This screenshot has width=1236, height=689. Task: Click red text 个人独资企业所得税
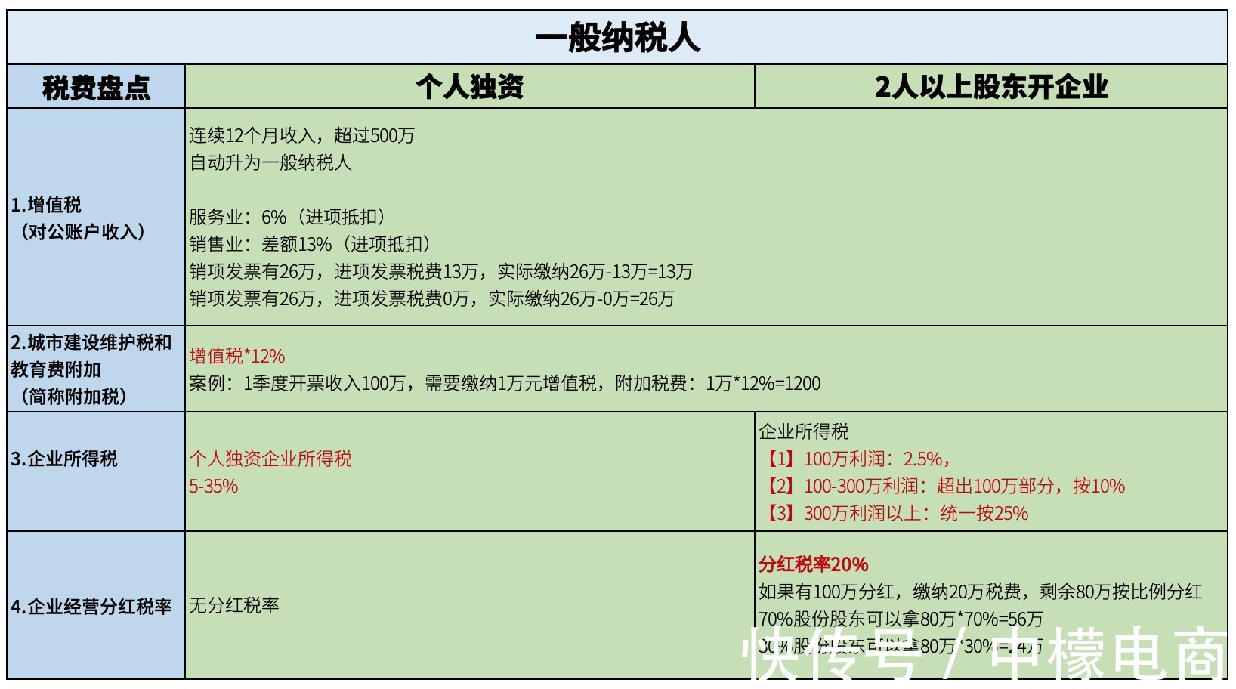click(x=270, y=459)
